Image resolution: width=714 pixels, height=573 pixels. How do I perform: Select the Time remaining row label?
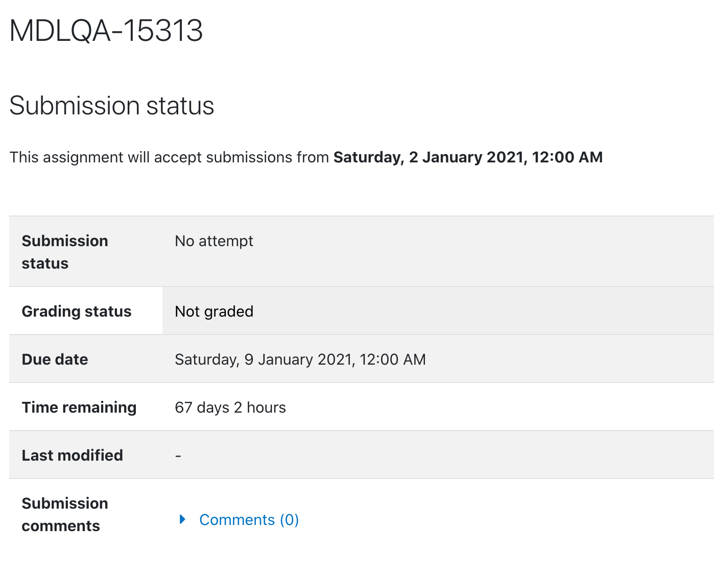pos(79,408)
